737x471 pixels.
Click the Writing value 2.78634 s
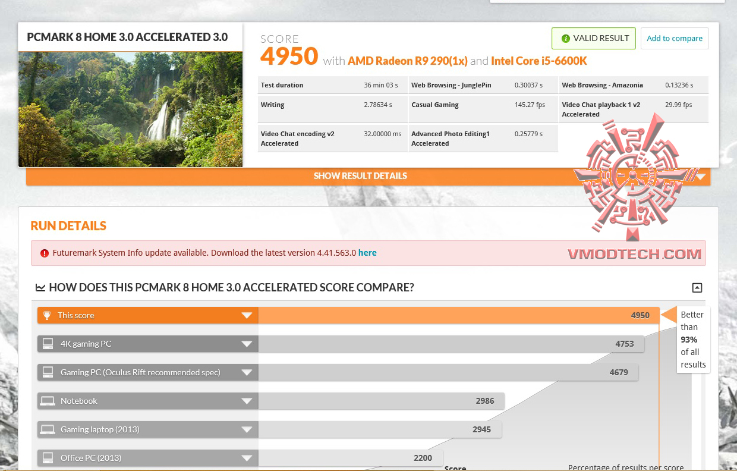click(378, 105)
